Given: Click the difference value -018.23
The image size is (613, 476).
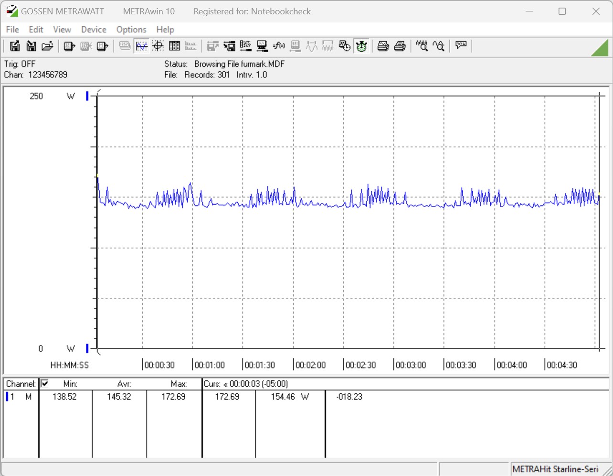Looking at the screenshot, I should [349, 397].
